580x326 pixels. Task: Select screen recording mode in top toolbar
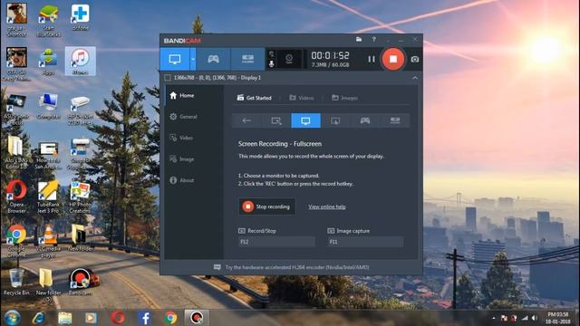tap(175, 59)
